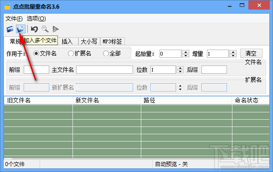Open the 文件(F) menu

(14, 19)
